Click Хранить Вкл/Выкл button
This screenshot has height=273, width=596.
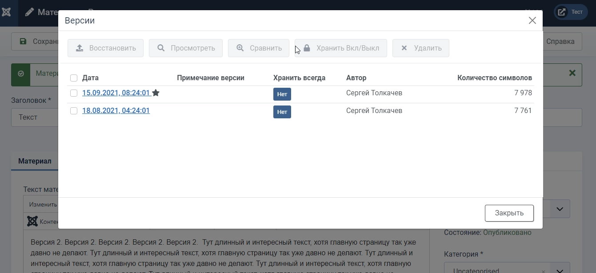click(341, 48)
